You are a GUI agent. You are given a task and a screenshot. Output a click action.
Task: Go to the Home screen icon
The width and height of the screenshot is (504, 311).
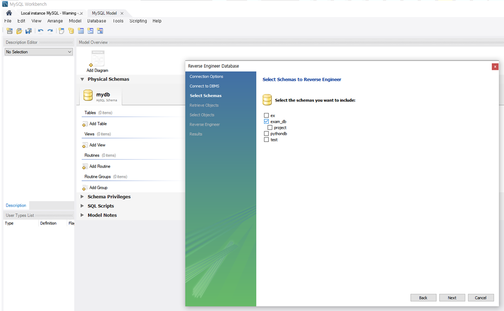tap(9, 13)
